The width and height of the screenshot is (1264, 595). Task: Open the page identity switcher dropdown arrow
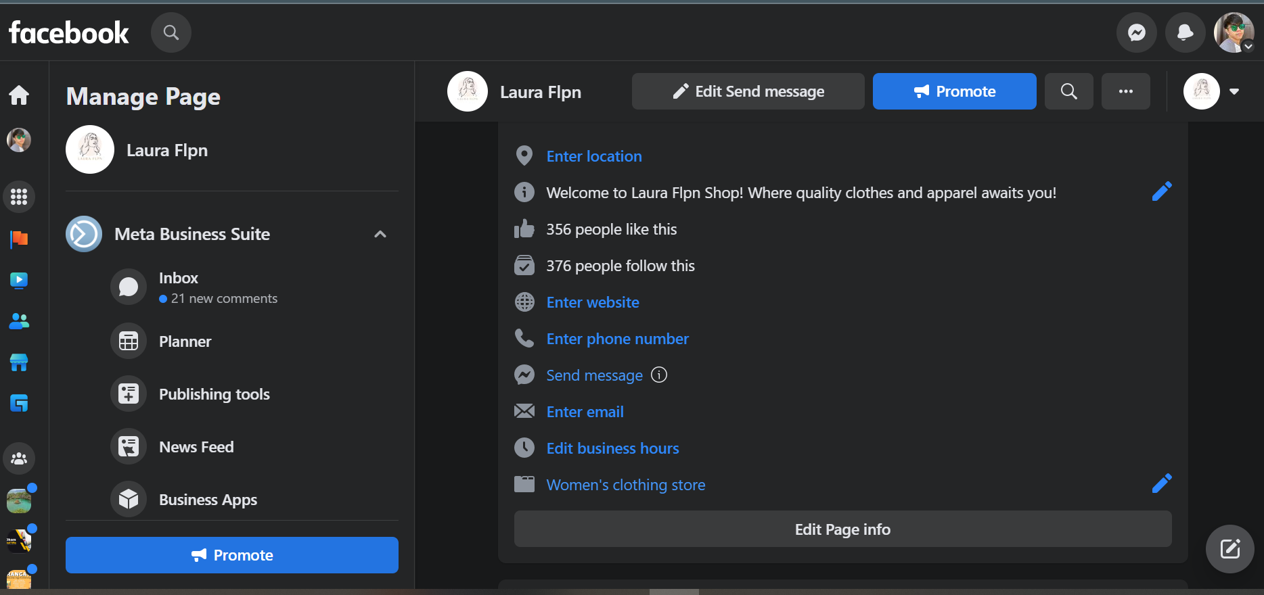click(x=1234, y=91)
